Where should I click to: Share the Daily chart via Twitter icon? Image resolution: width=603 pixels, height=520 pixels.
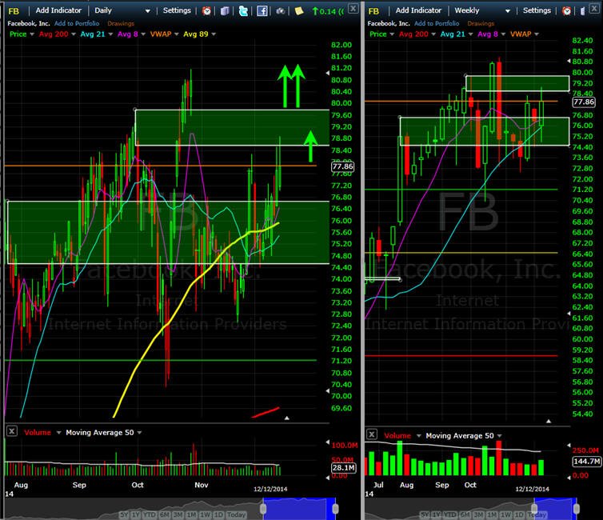pyautogui.click(x=243, y=10)
